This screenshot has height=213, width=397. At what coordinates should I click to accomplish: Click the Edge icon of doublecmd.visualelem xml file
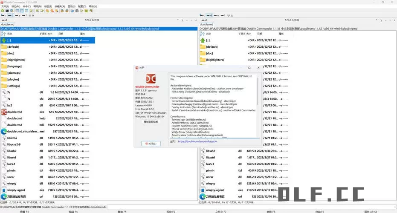(4, 131)
